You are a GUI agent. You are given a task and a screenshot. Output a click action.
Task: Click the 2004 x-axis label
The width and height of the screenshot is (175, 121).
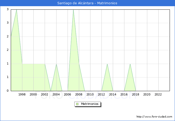56,94
